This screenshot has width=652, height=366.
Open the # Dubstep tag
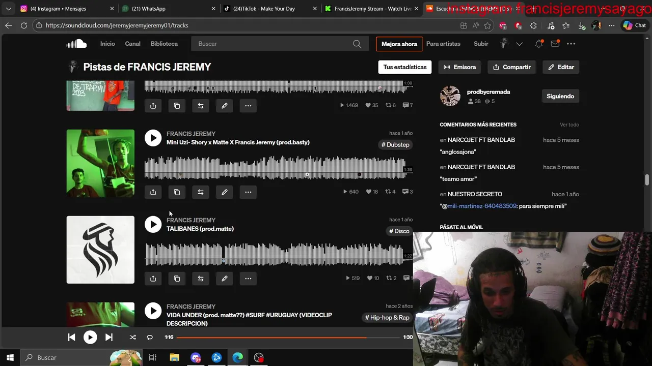pos(395,145)
